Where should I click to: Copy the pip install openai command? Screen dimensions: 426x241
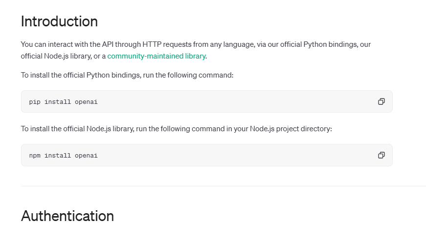point(381,101)
